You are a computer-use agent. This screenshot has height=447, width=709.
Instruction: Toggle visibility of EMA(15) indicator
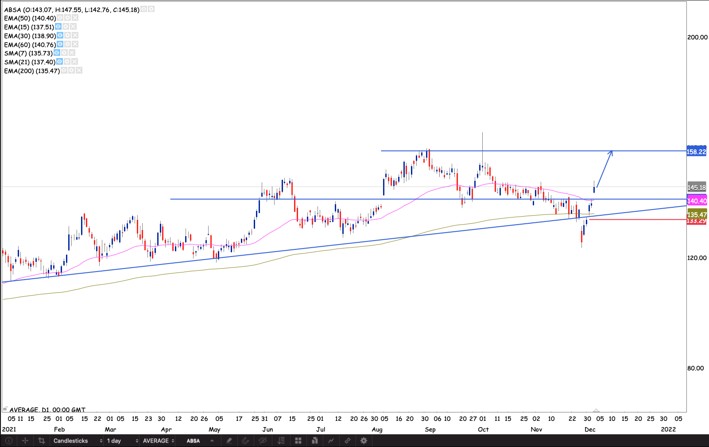58,27
